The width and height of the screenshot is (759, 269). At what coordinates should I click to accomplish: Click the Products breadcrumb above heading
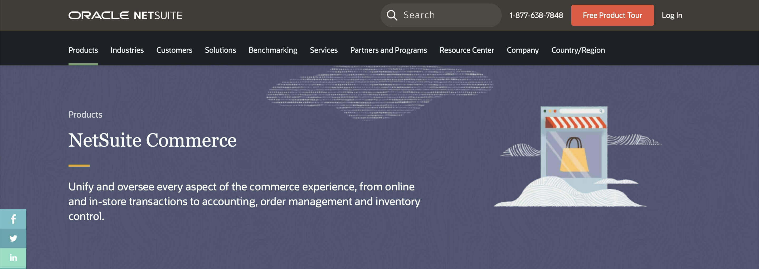coord(85,114)
